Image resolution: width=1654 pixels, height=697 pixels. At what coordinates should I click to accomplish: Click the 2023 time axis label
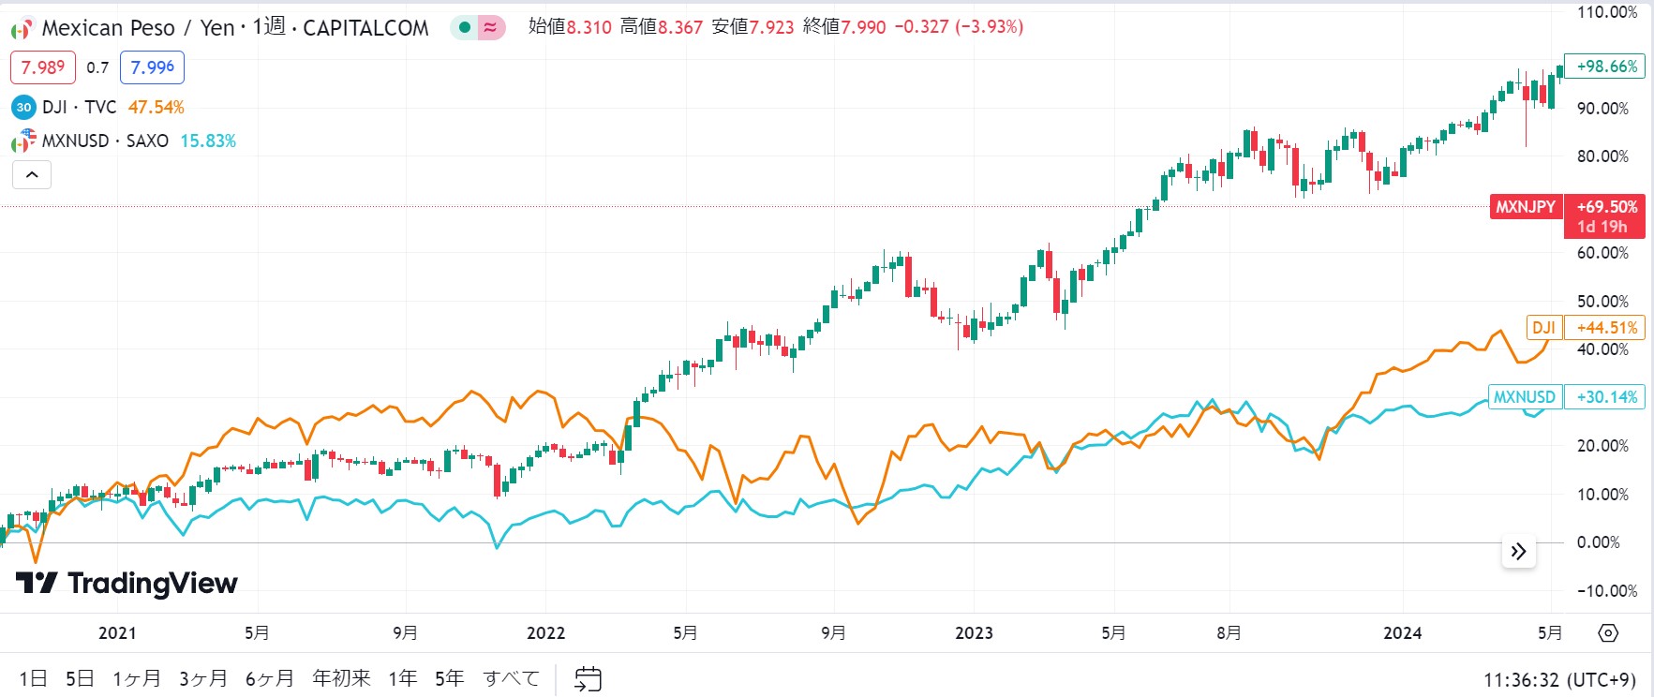click(x=974, y=633)
